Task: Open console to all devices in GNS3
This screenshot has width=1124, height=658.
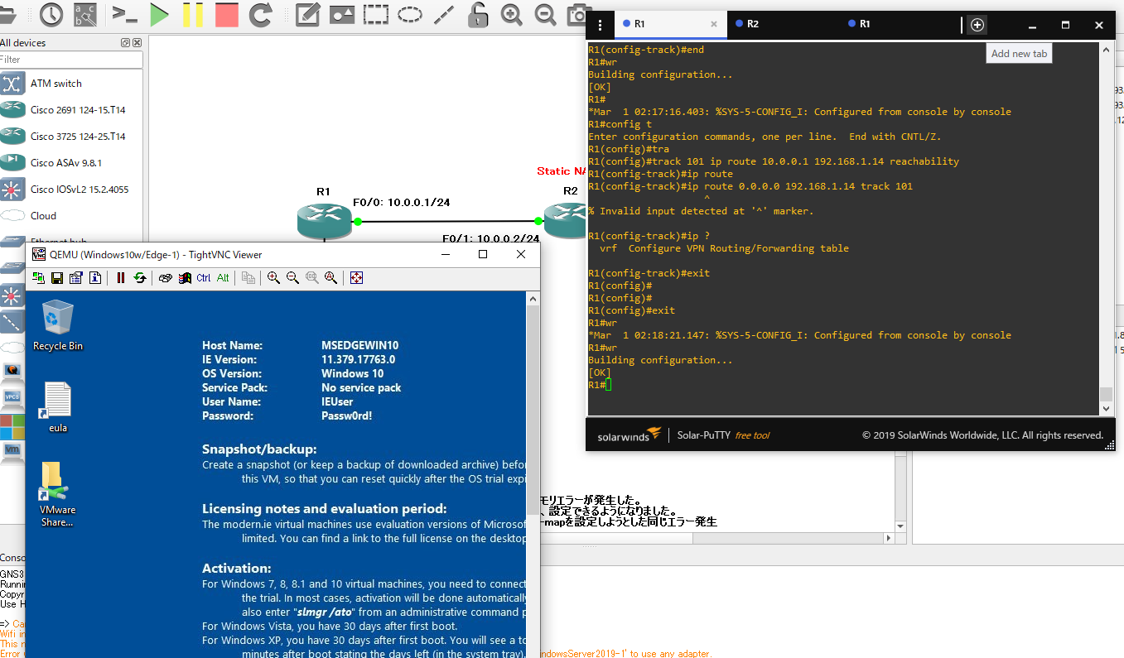Action: coord(124,13)
